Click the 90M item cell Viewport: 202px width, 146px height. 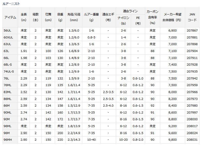click(10, 119)
